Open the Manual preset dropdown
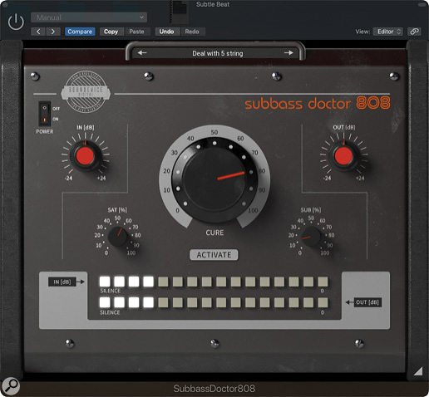Image resolution: width=429 pixels, height=397 pixels. pyautogui.click(x=89, y=17)
